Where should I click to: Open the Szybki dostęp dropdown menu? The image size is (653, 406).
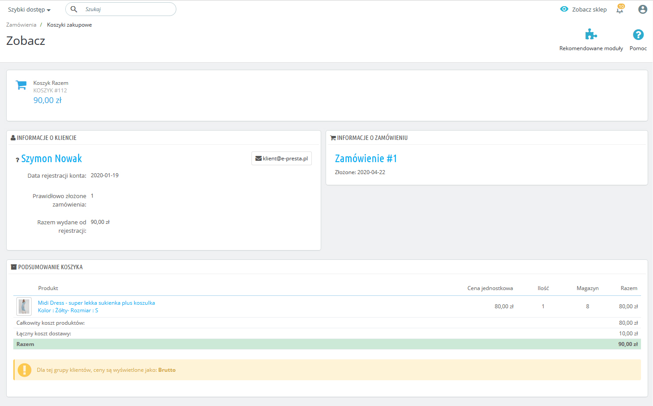tap(29, 10)
